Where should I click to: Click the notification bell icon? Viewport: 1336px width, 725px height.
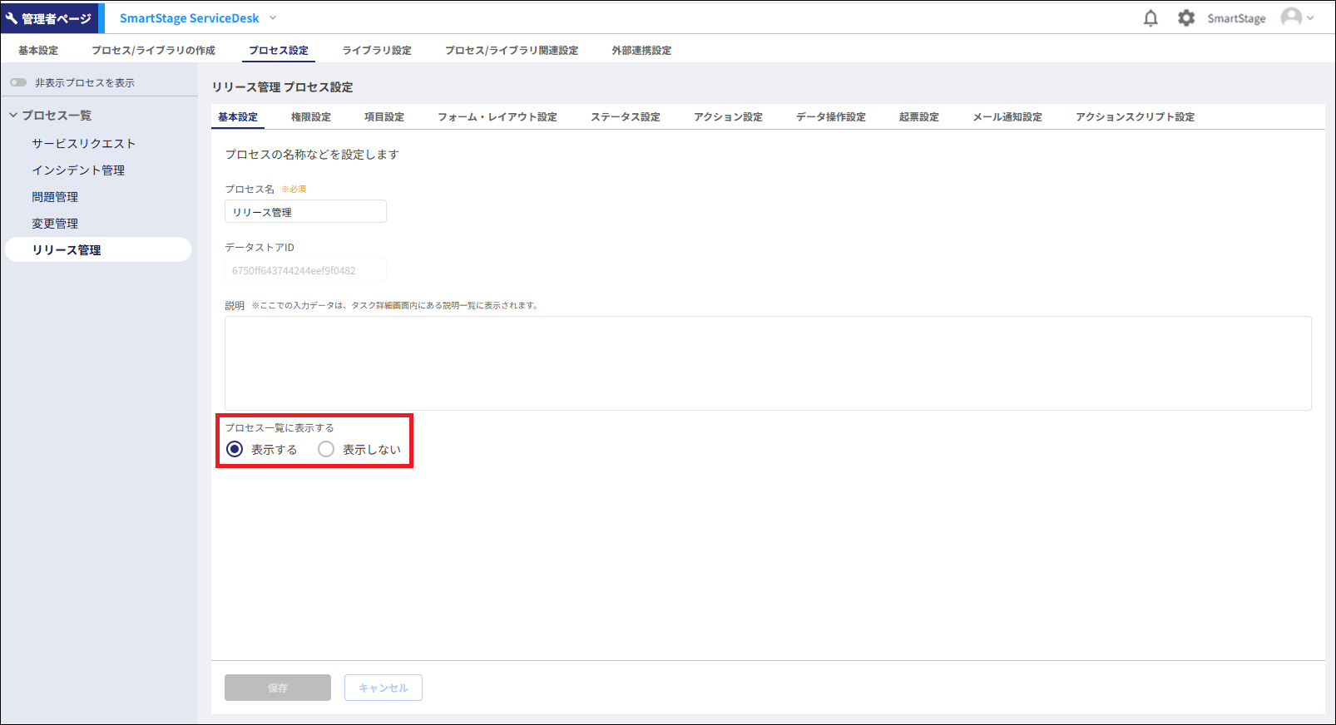(1150, 18)
